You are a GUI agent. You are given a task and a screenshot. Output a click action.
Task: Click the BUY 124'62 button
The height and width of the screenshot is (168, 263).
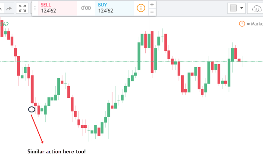114,8
